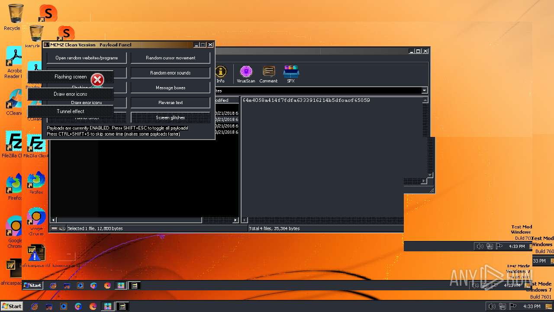The image size is (554, 312).
Task: Click the Start button on the bottom taskbar
Action: pos(12,306)
